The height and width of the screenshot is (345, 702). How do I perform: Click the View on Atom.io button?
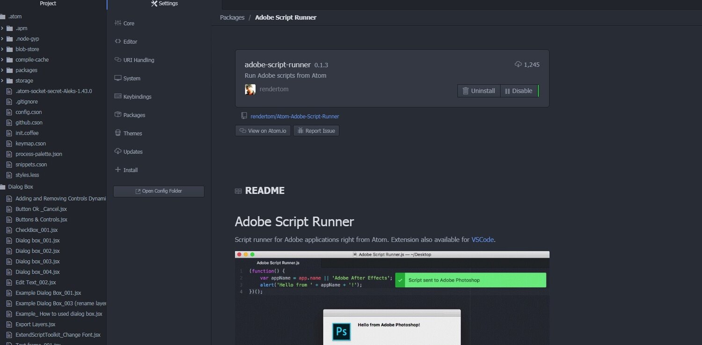pyautogui.click(x=263, y=131)
